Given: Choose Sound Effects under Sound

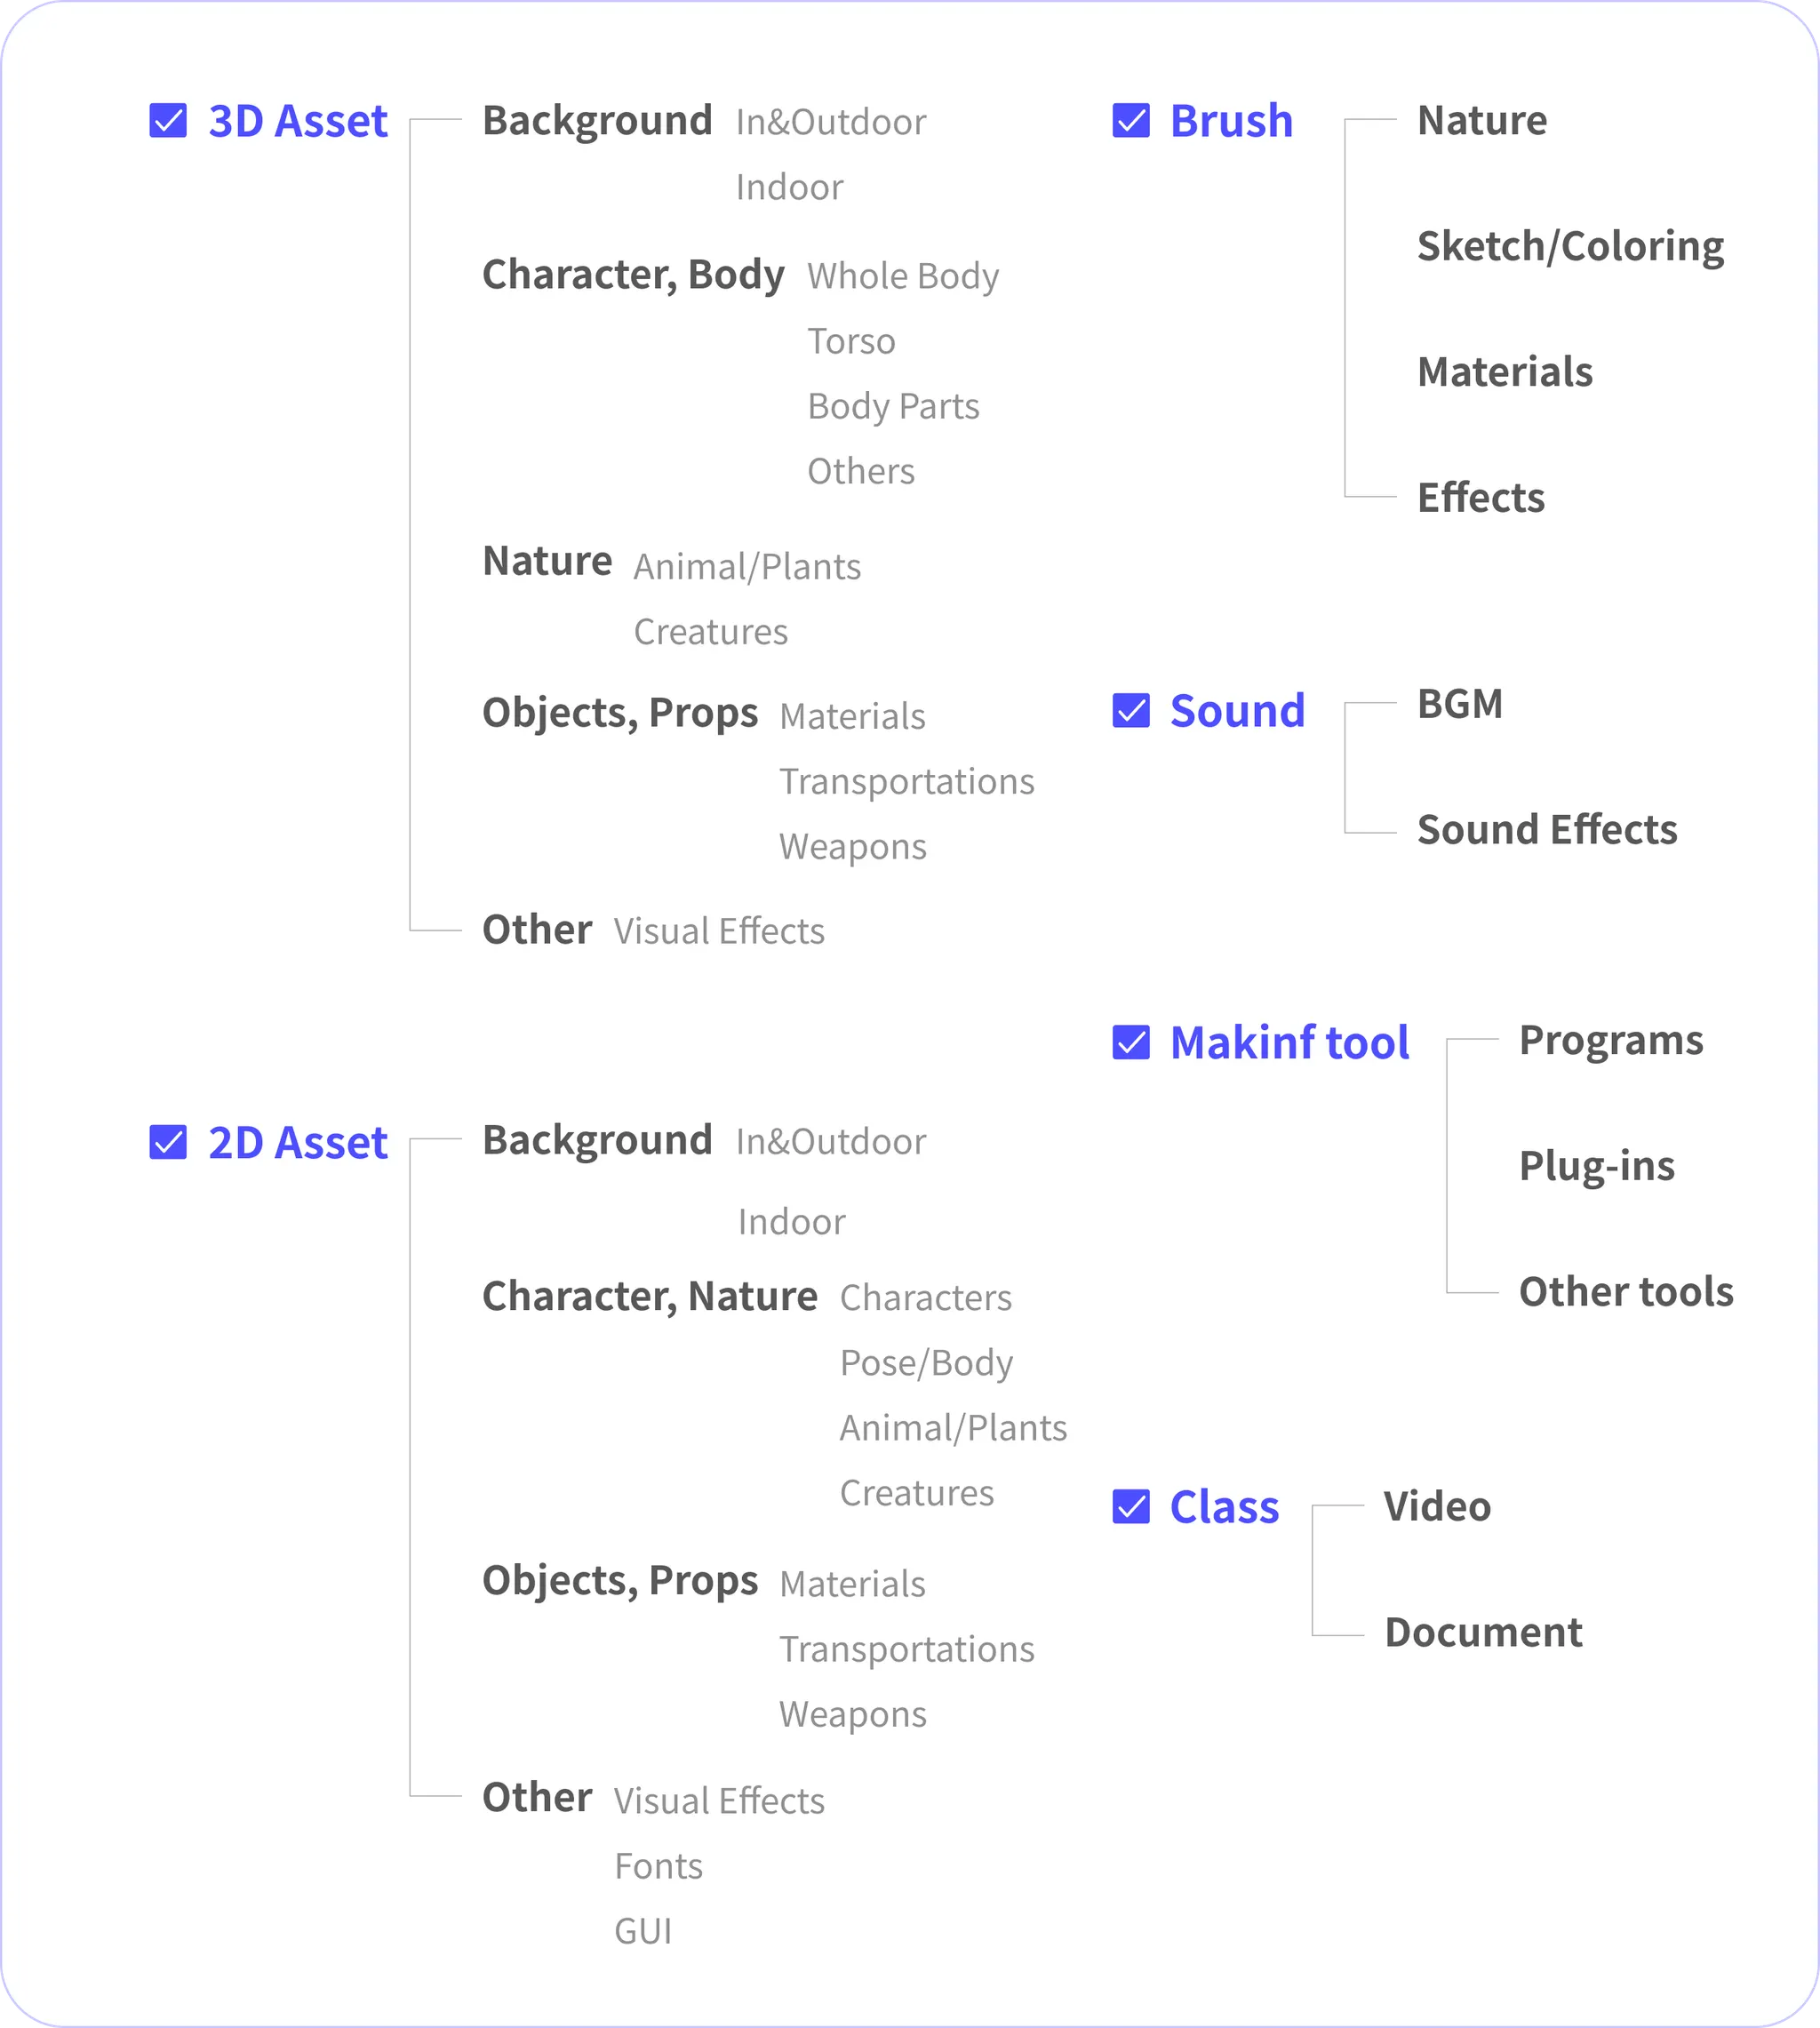Looking at the screenshot, I should pos(1546,830).
